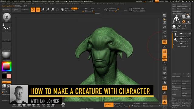
Task: Toggle PolyF polyframe display
Action: point(165,88)
